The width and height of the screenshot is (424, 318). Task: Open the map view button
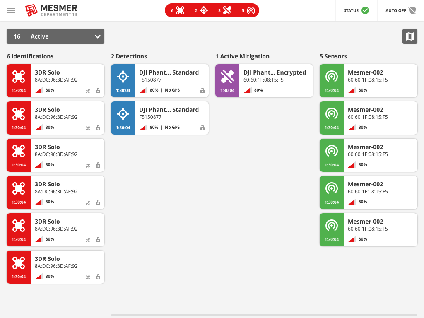[x=410, y=36]
